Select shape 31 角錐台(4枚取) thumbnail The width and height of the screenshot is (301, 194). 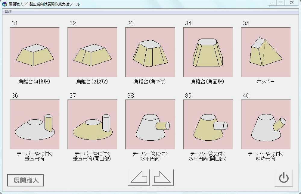pyautogui.click(x=35, y=52)
